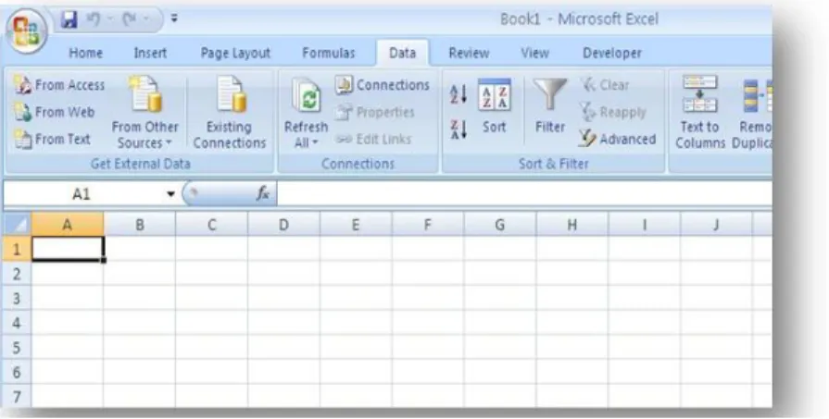Select row 6 header
This screenshot has height=419, width=829.
18,372
